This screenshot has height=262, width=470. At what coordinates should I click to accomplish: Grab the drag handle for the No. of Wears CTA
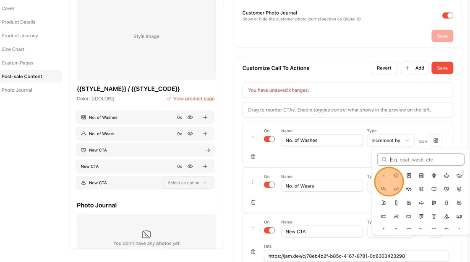pyautogui.click(x=253, y=182)
